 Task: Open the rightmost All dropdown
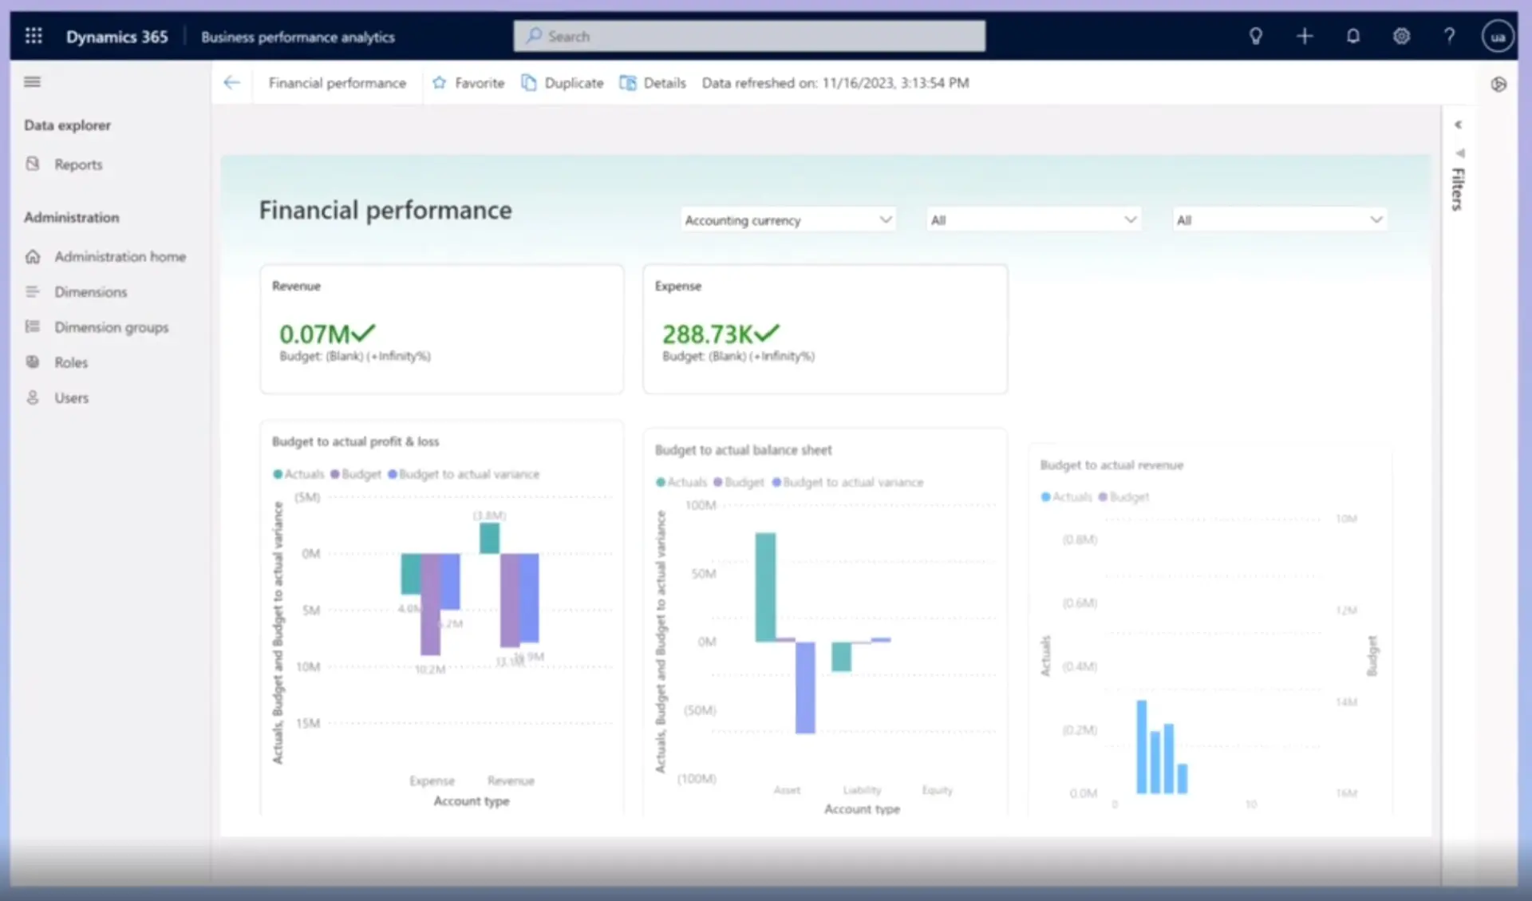1278,220
